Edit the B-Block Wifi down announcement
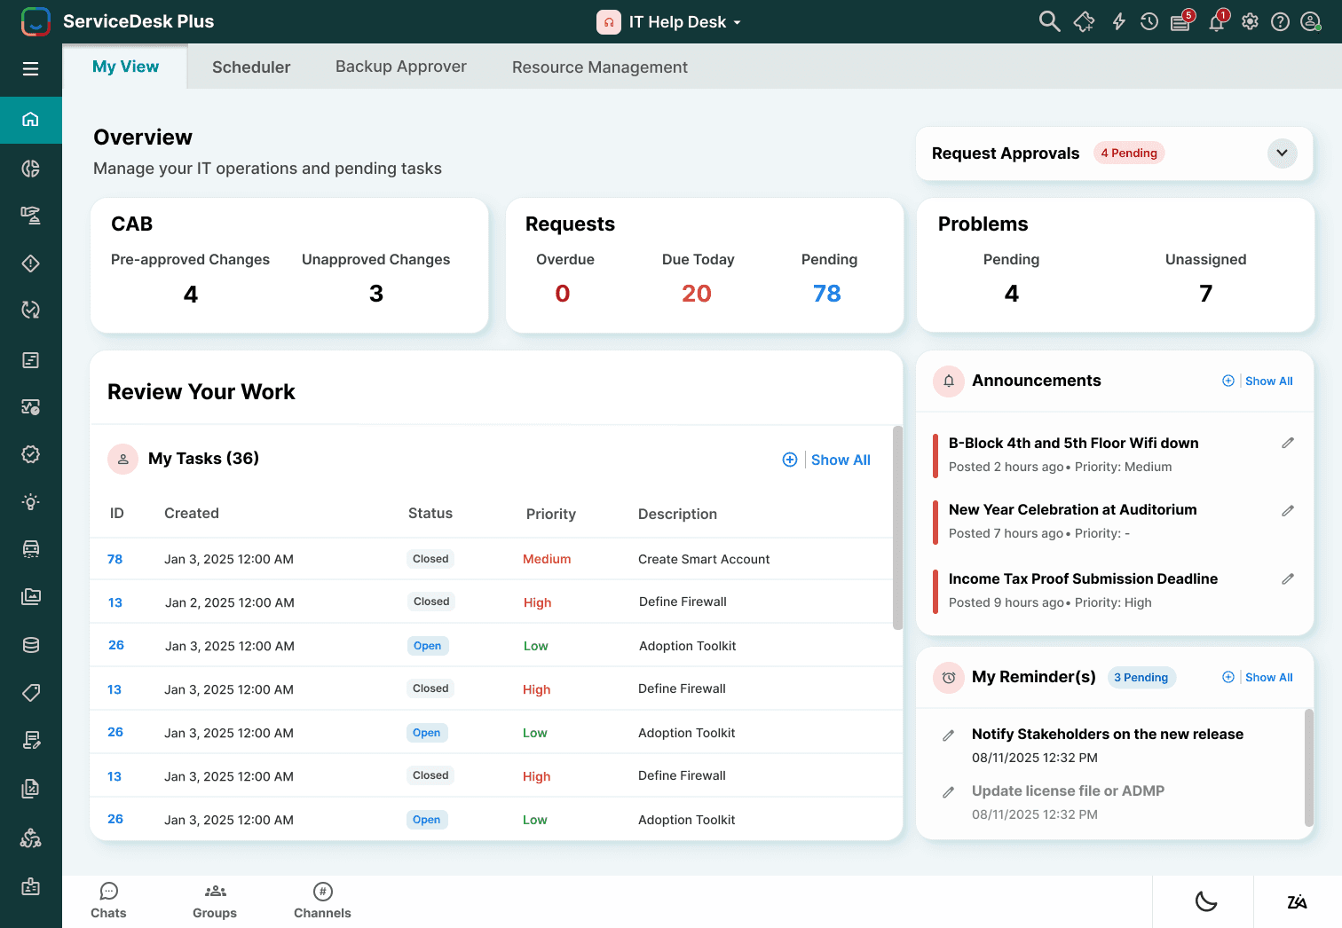Image resolution: width=1342 pixels, height=928 pixels. [x=1288, y=443]
